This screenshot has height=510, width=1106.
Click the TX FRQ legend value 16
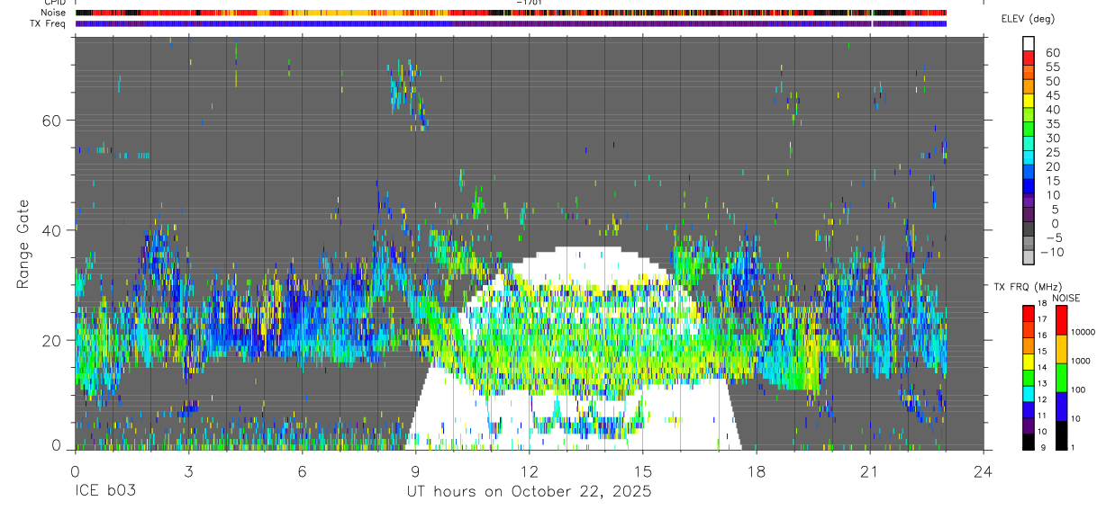click(1042, 336)
